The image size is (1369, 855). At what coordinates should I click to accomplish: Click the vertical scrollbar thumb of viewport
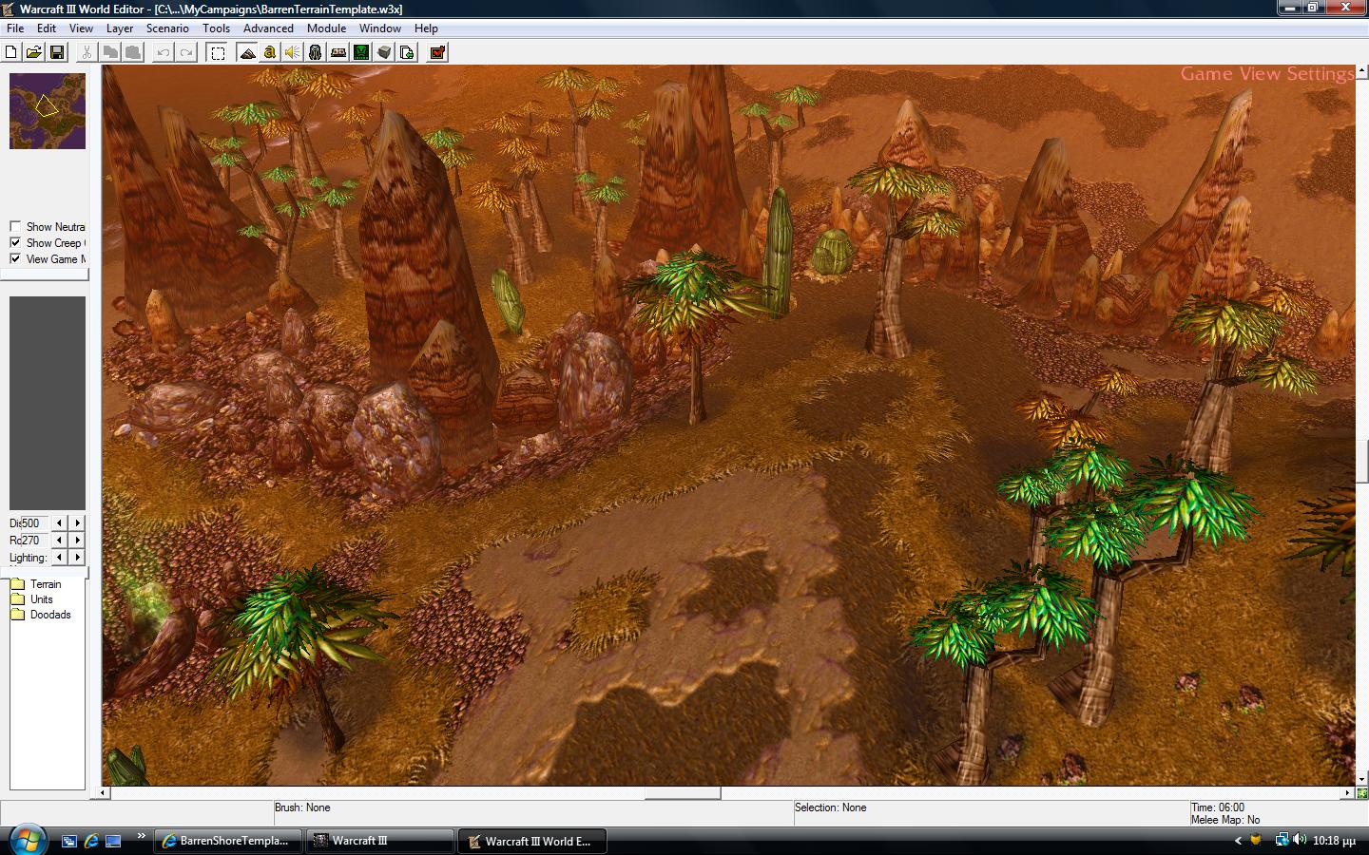coord(1362,463)
